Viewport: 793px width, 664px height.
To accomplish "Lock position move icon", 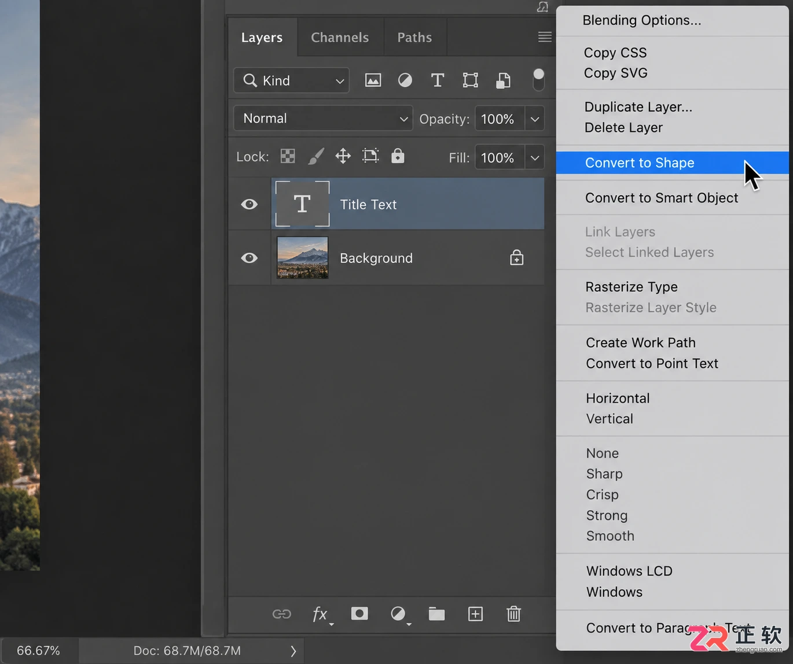I will tap(343, 156).
